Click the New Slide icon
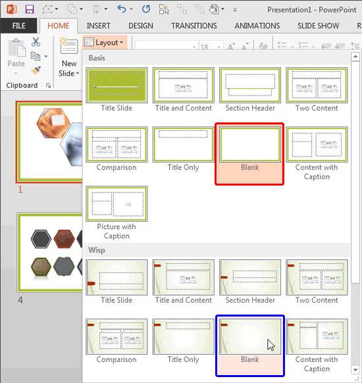The height and width of the screenshot is (383, 362). (68, 46)
